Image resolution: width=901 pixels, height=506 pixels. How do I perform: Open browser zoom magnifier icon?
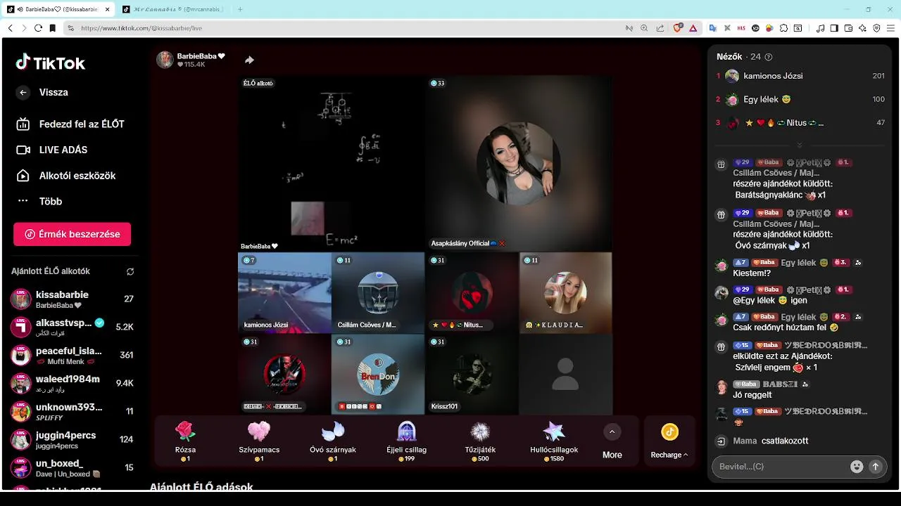(645, 28)
